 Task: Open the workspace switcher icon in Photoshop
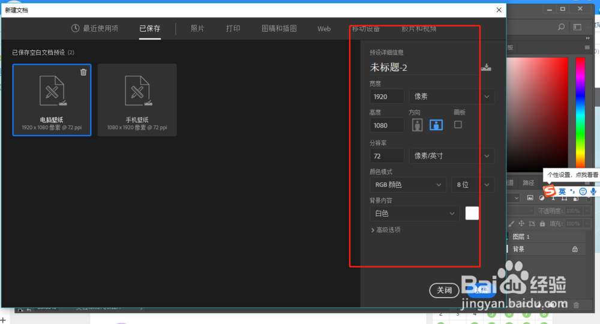pos(577,27)
